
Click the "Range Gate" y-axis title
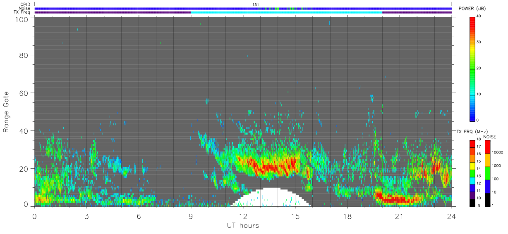coord(6,111)
